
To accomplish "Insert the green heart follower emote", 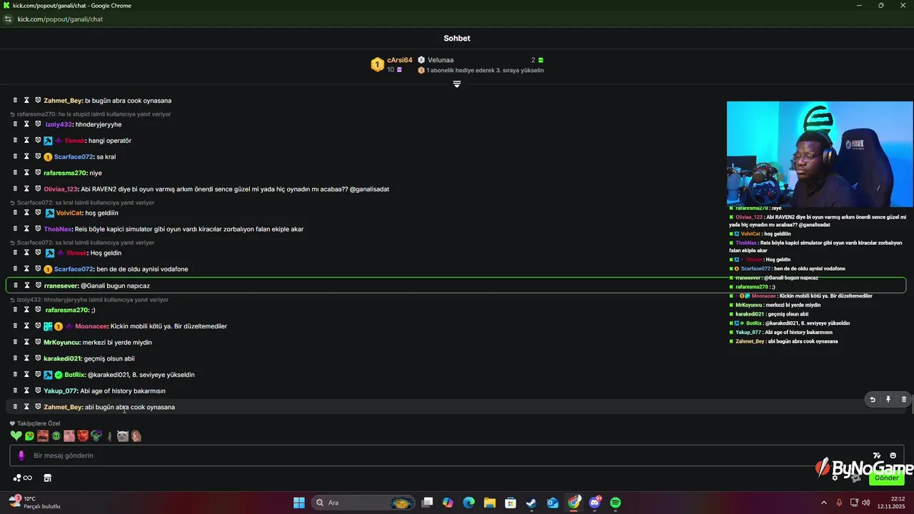I will pos(16,435).
